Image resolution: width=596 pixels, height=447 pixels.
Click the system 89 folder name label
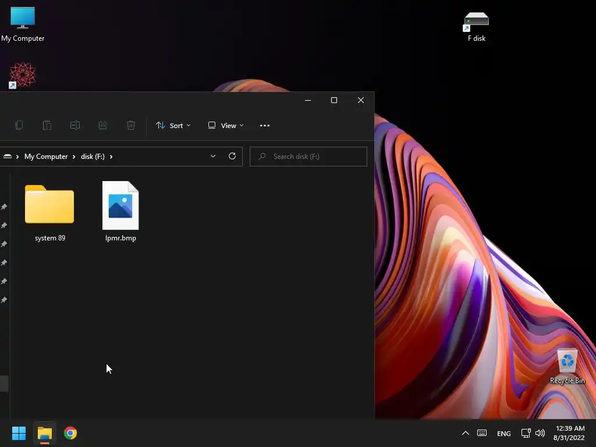pos(50,238)
